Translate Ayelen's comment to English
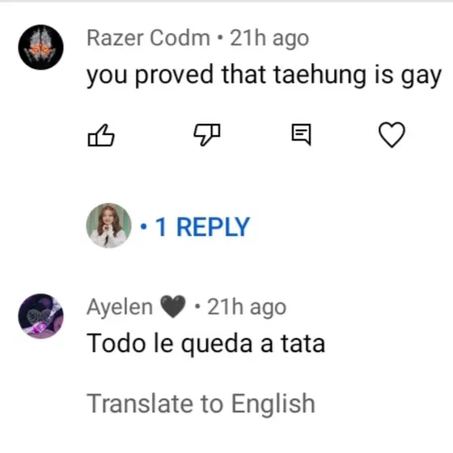The height and width of the screenshot is (453, 453). pos(201,404)
